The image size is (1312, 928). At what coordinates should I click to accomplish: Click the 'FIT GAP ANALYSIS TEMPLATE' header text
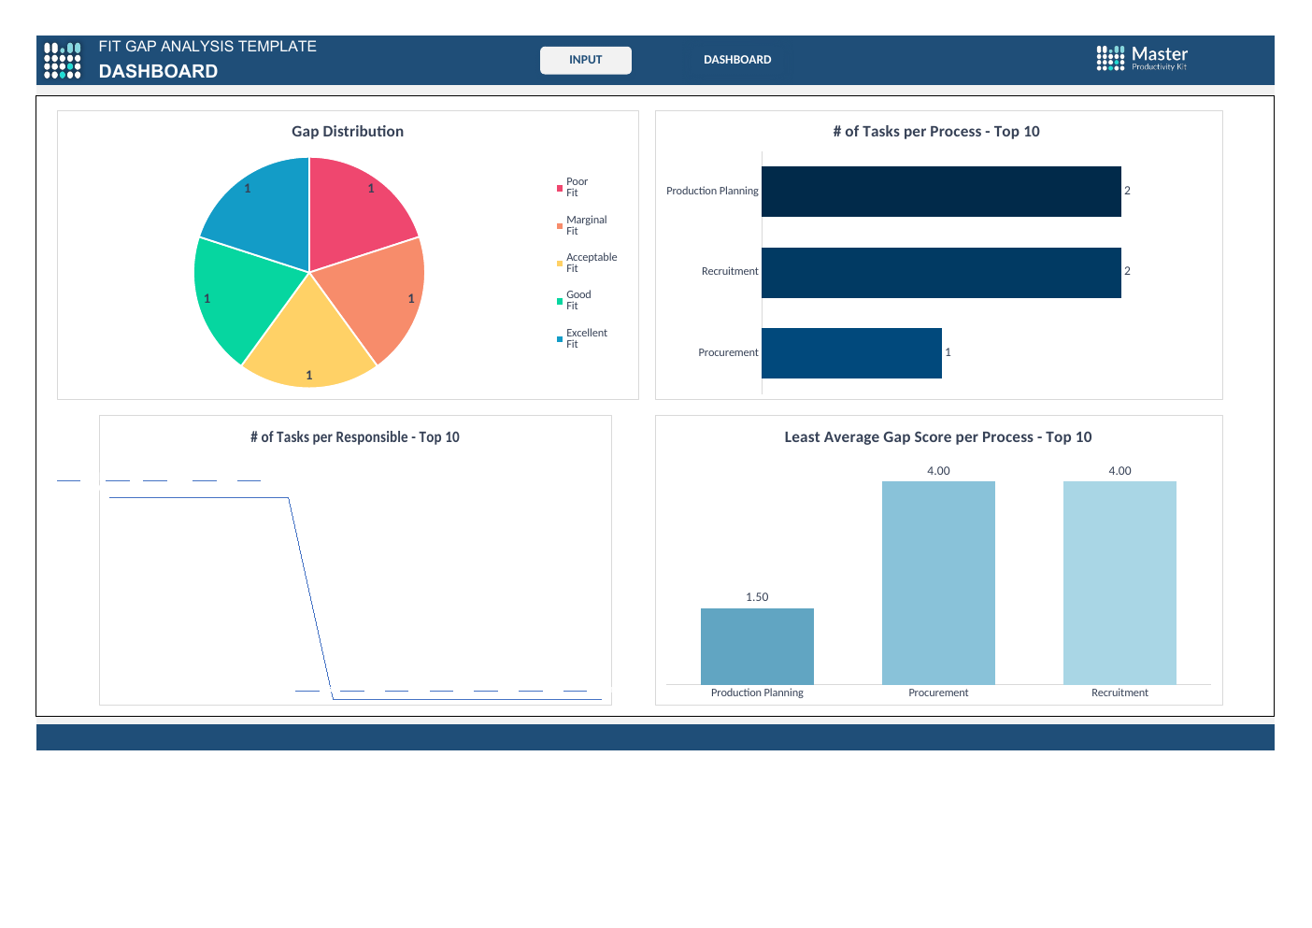click(x=207, y=47)
